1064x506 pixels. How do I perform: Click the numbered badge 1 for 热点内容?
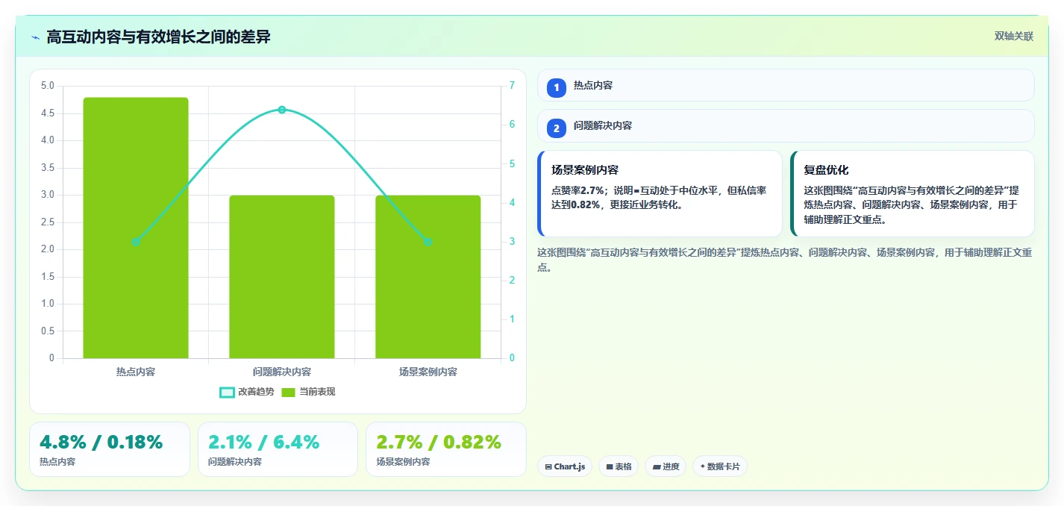coord(557,88)
